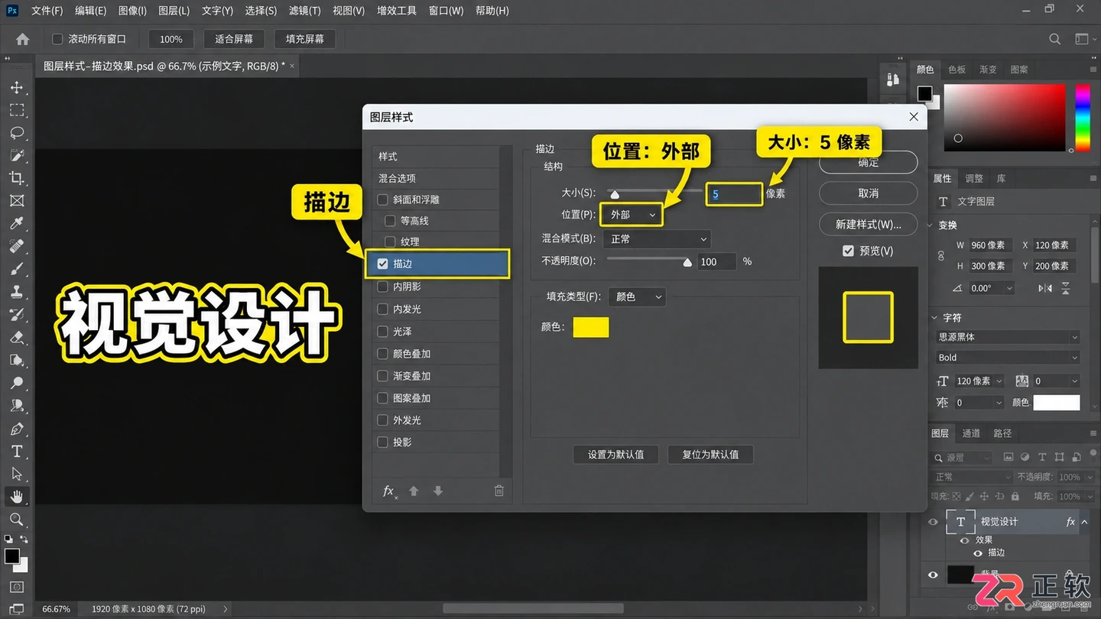
Task: Select the Brush tool
Action: tap(17, 269)
